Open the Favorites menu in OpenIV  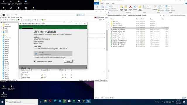(13, 18)
